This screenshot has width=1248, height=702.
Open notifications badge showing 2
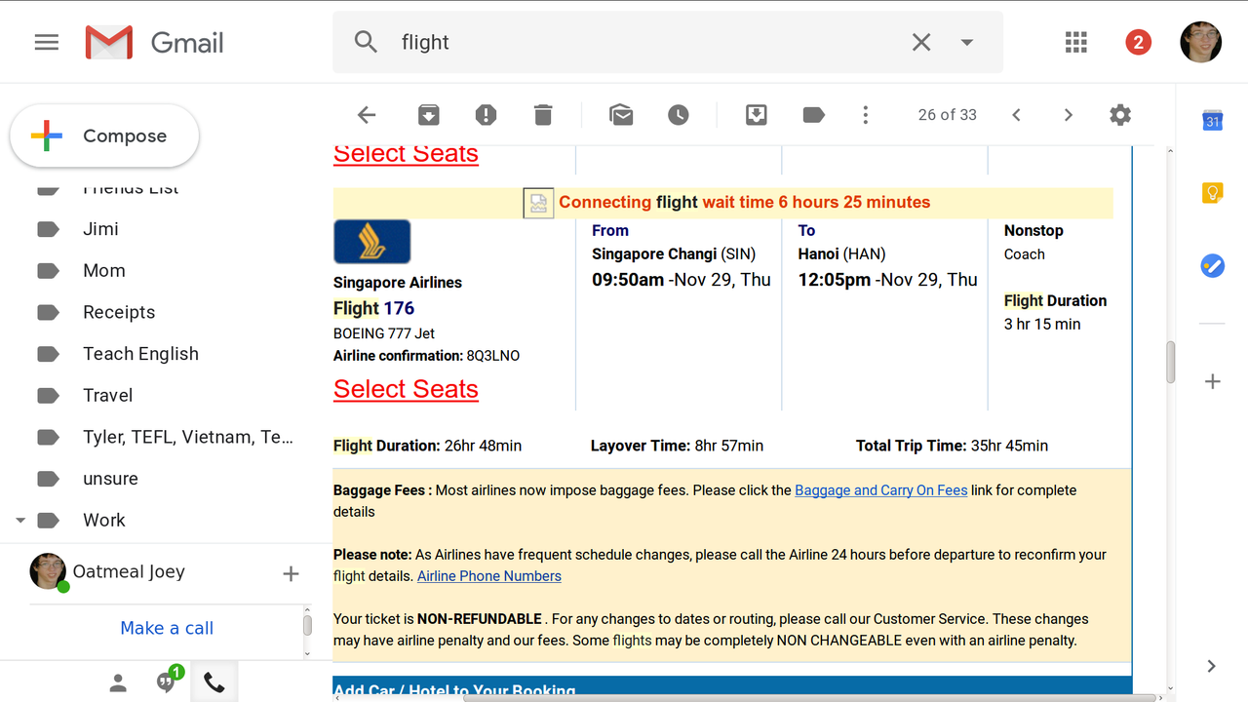[x=1138, y=42]
